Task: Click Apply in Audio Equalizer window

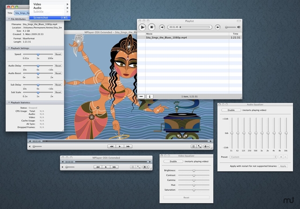Action: point(283,166)
